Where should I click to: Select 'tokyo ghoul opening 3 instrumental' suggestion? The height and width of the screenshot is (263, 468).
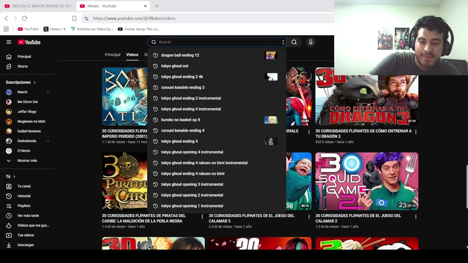[x=217, y=184]
